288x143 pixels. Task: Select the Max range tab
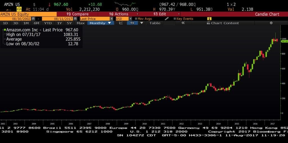81,23
